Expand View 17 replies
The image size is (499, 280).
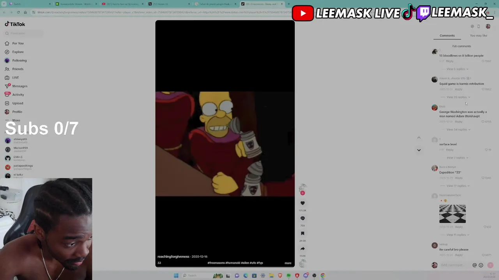pos(458,185)
